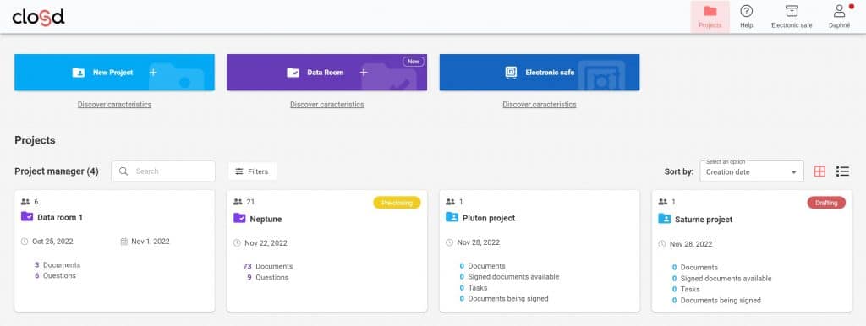Click 73 Documents on Neptune card

[x=268, y=266]
